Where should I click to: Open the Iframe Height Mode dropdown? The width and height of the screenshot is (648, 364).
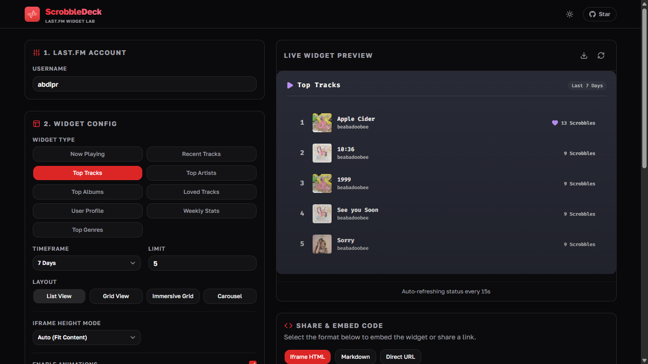87,337
